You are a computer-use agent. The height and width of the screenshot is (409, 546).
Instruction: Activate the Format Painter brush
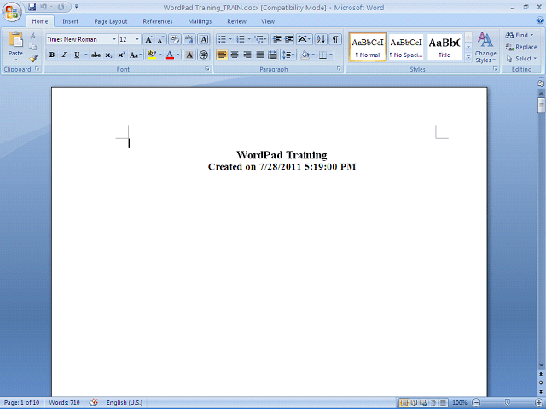click(32, 59)
